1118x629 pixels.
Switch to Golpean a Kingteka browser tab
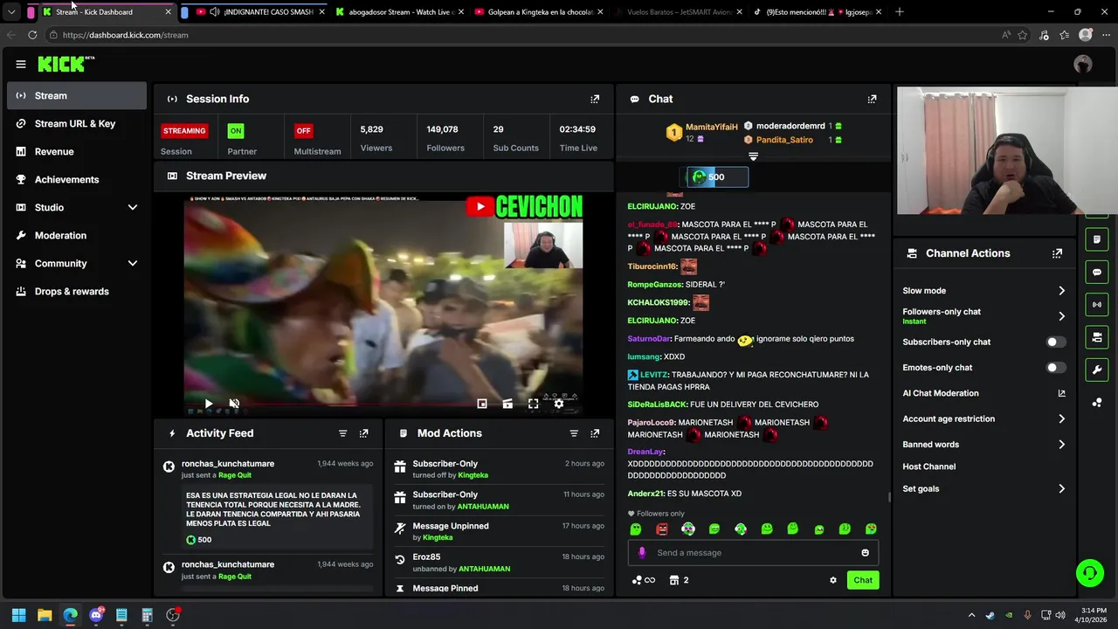tap(539, 12)
